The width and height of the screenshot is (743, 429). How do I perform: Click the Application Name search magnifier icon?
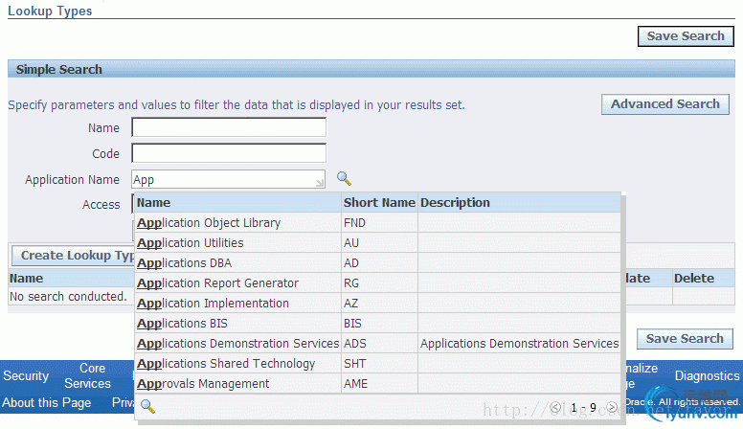(344, 179)
